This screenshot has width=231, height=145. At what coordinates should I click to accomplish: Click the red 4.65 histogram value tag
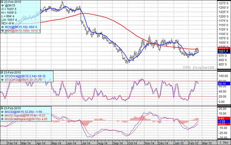pos(224,118)
